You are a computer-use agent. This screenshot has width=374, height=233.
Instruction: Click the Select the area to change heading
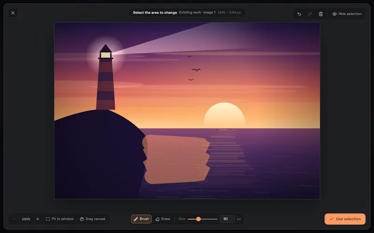[155, 13]
